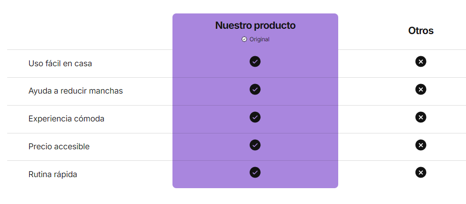This screenshot has height=204, width=466.
Task: Select the Rutina rápida row label
Action: tap(53, 174)
